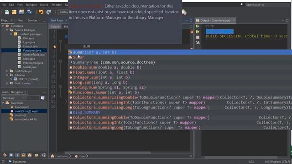Screen dimensions: 292x164
Task: Open Funciones.java in project tree
Action: [x=32, y=51]
